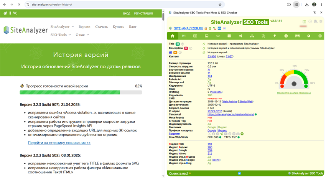Open the SimilarWeb link

246,102
